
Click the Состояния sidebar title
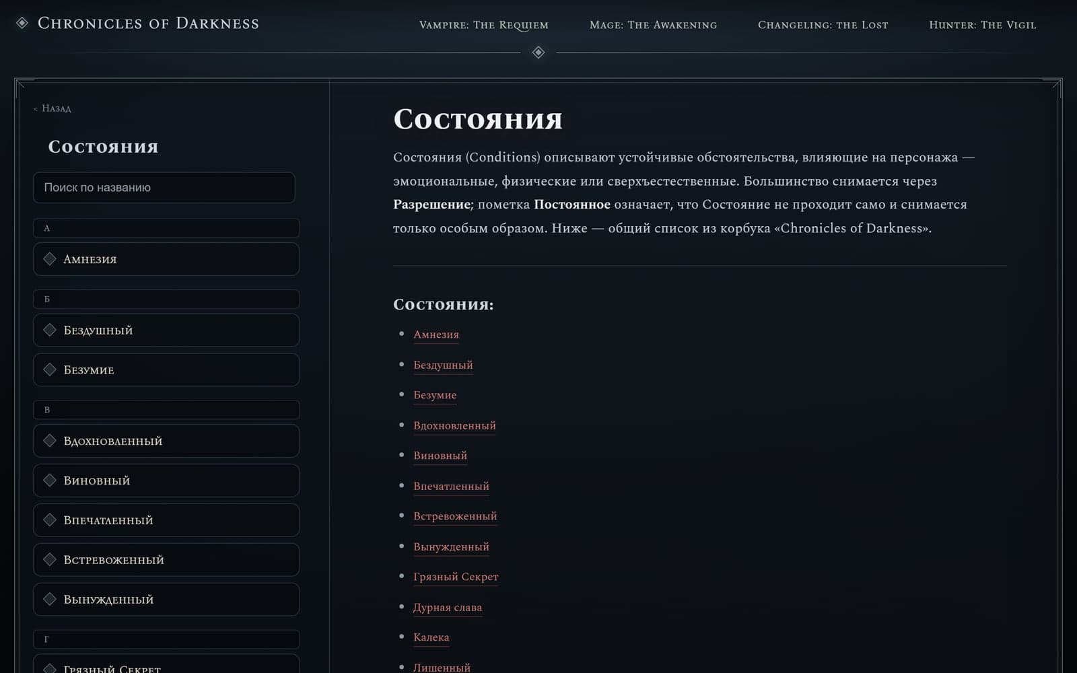click(x=103, y=147)
